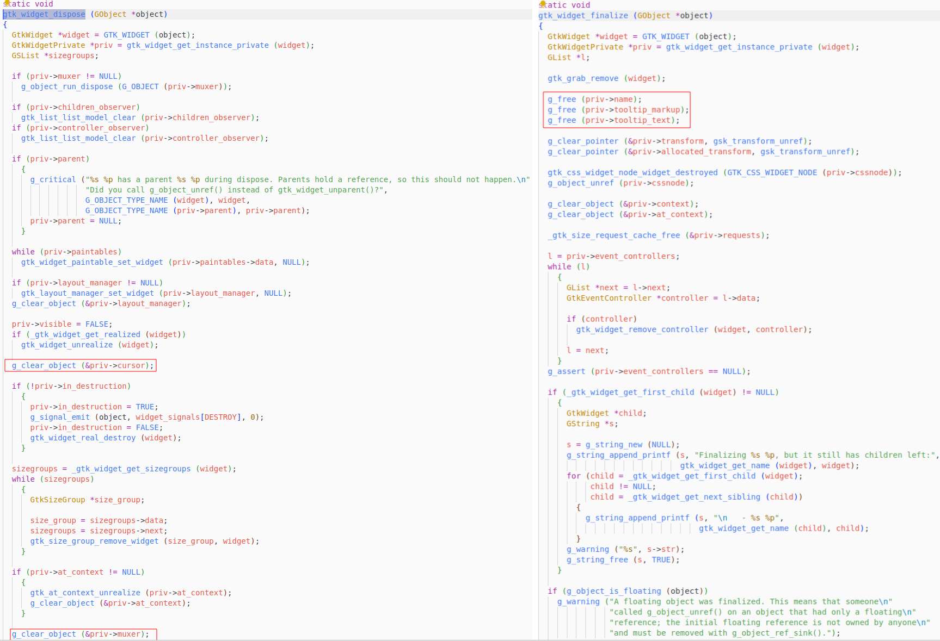940x641 pixels.
Task: Click the g_object_run_dispose call
Action: [126, 86]
